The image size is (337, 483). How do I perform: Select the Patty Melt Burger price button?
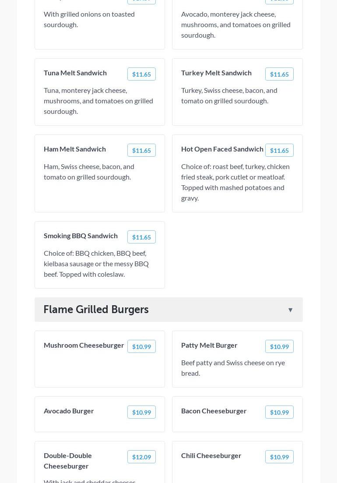click(279, 347)
